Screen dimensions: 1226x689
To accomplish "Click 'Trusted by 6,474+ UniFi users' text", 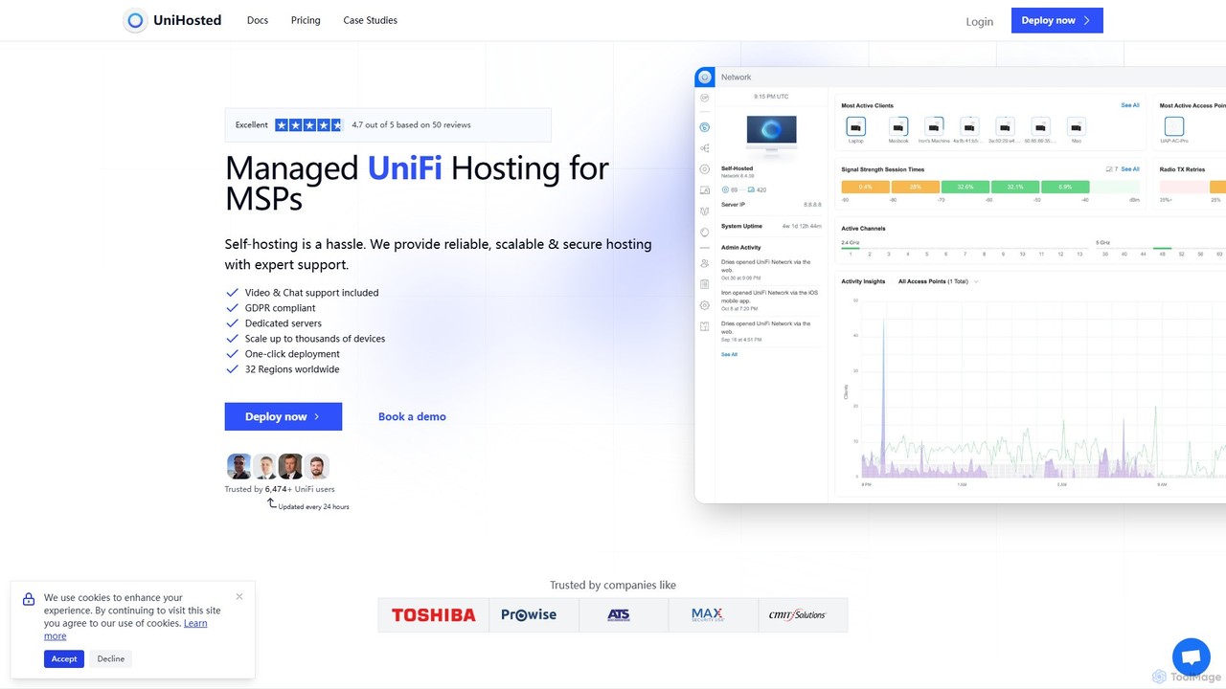I will click(280, 489).
